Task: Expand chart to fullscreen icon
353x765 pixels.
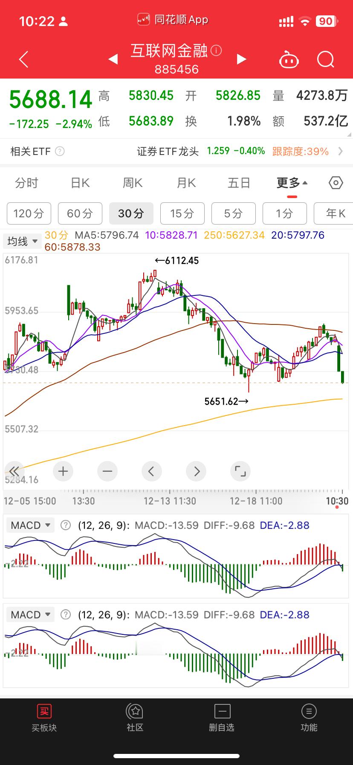Action: (x=240, y=471)
